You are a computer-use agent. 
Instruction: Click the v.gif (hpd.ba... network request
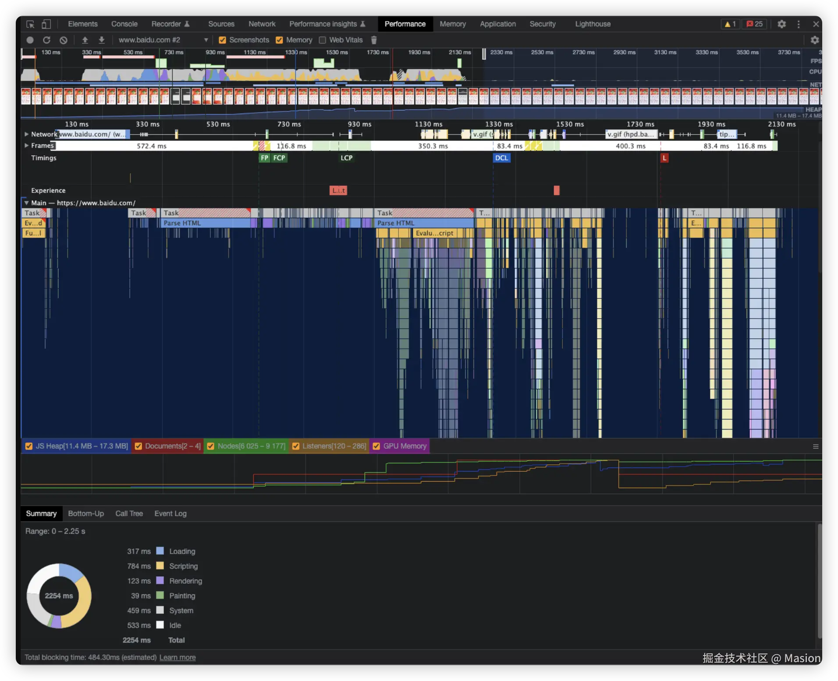(631, 134)
